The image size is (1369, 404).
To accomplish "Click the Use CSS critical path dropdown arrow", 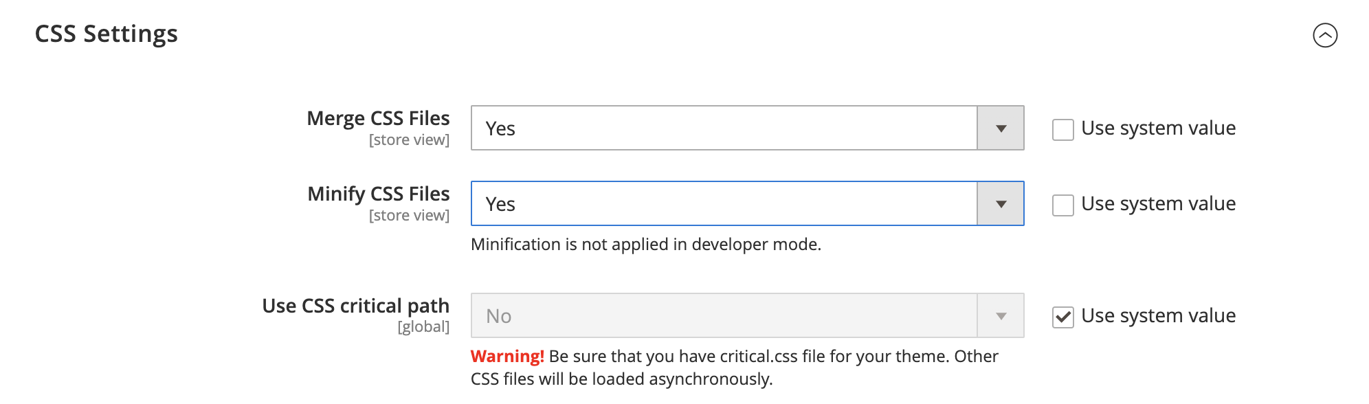I will [1001, 316].
